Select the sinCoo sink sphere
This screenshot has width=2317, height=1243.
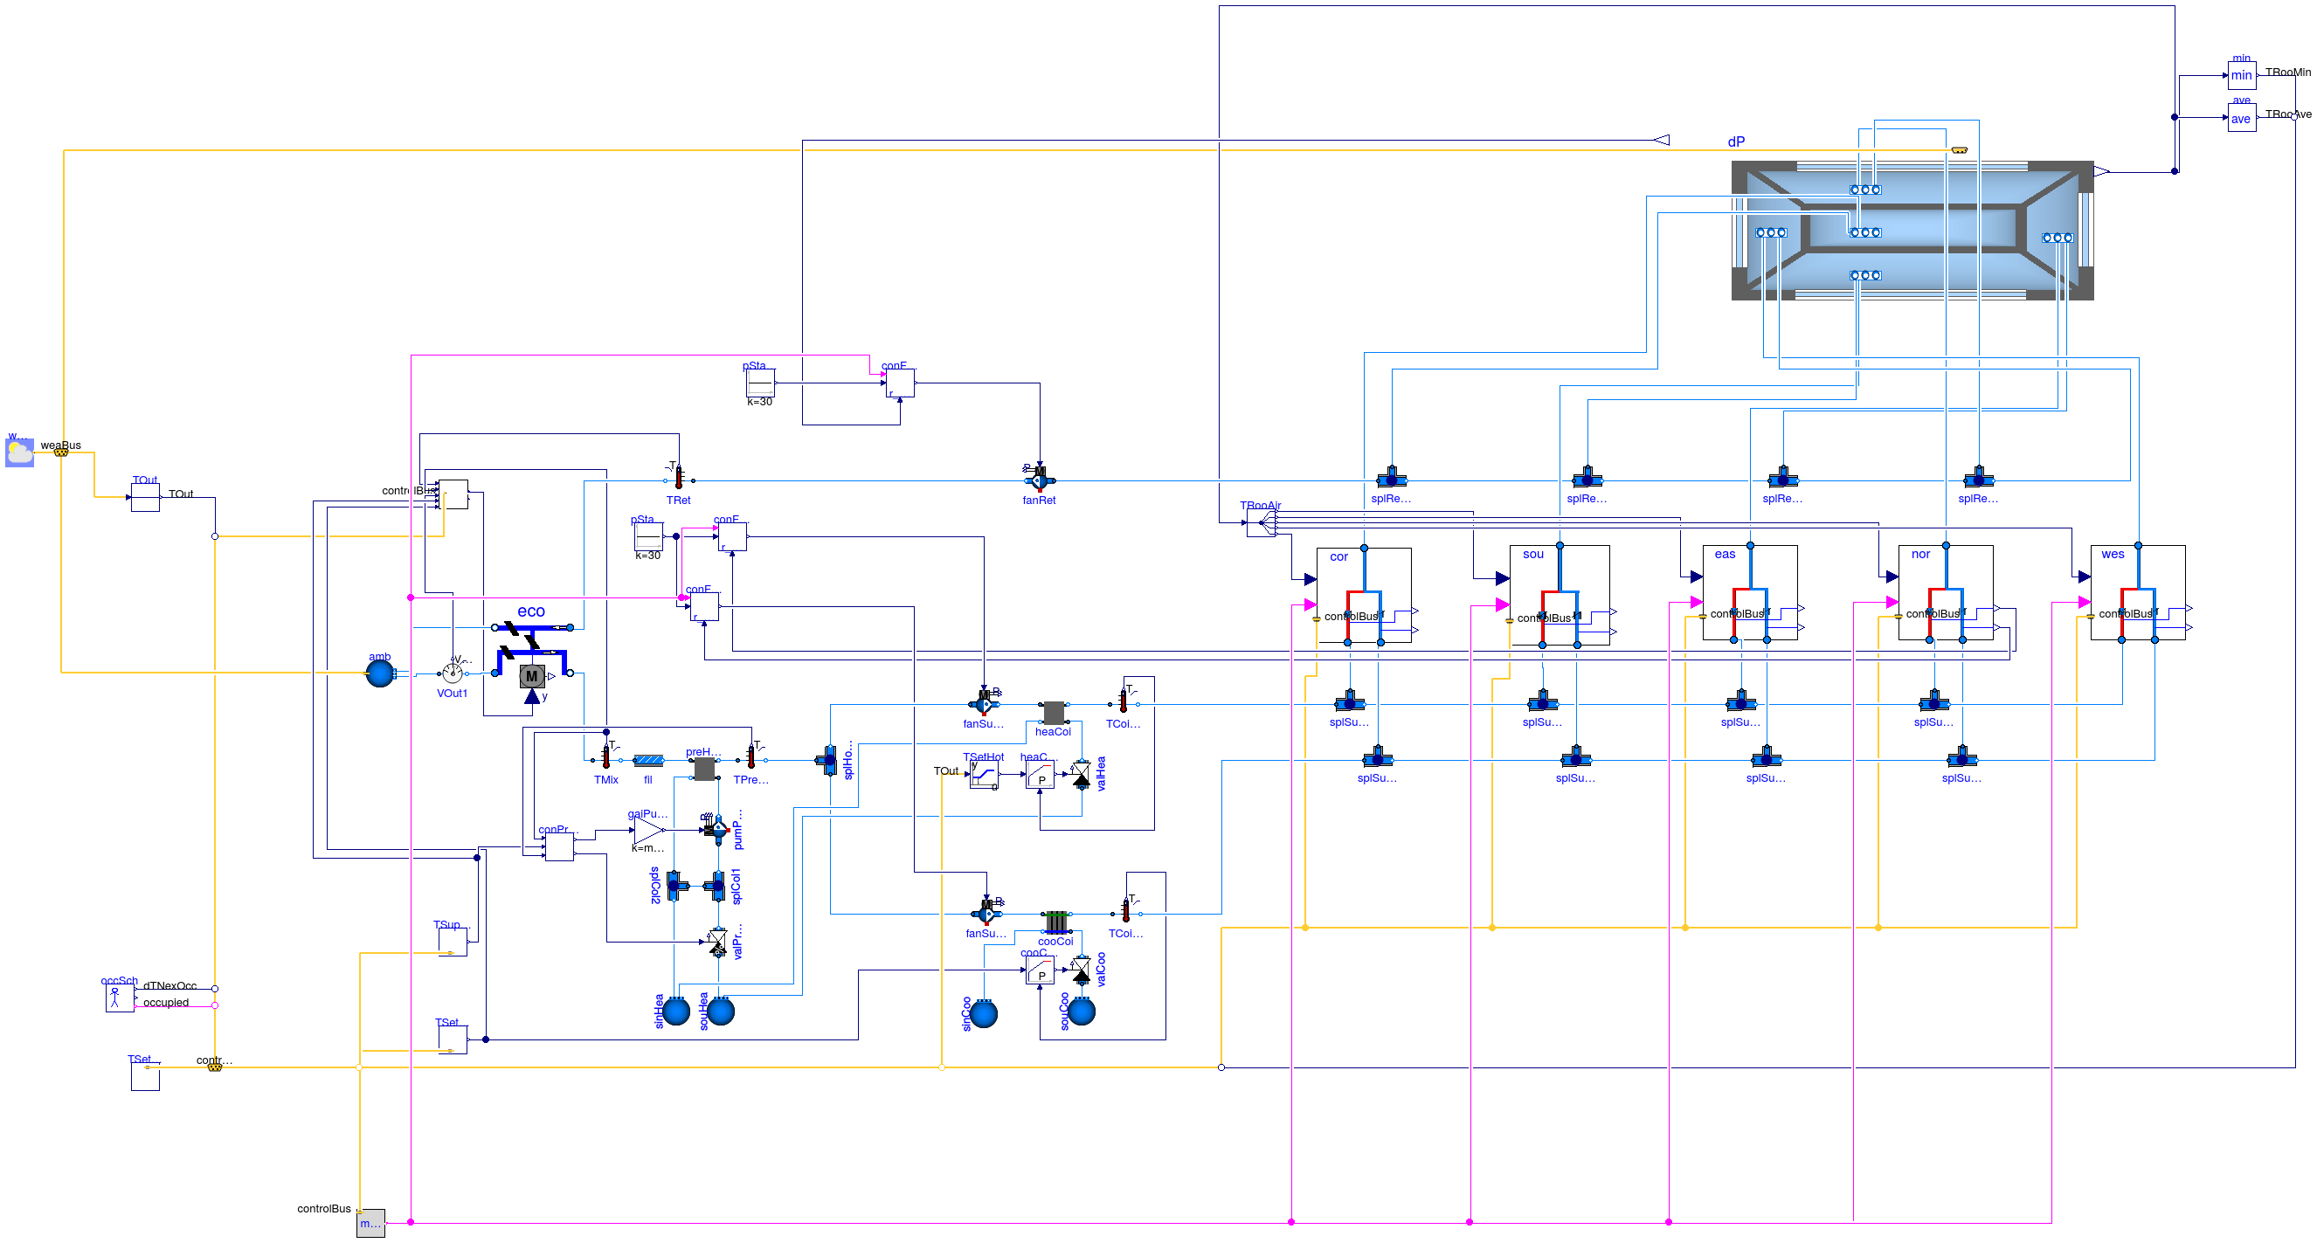pos(984,1014)
